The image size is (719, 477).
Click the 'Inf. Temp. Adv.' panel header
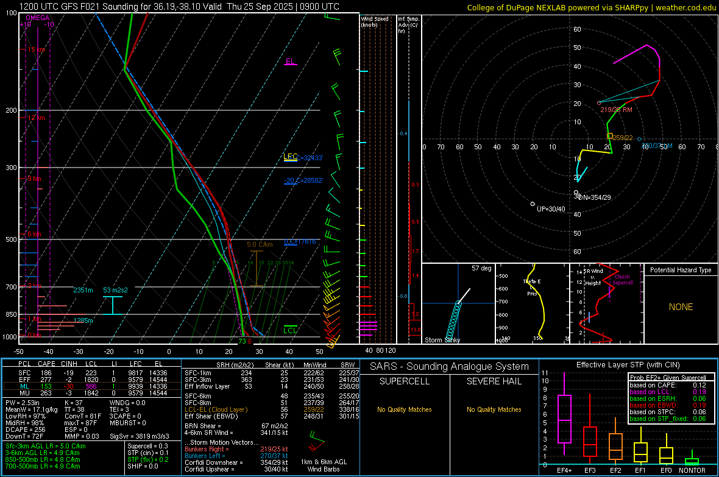click(408, 25)
